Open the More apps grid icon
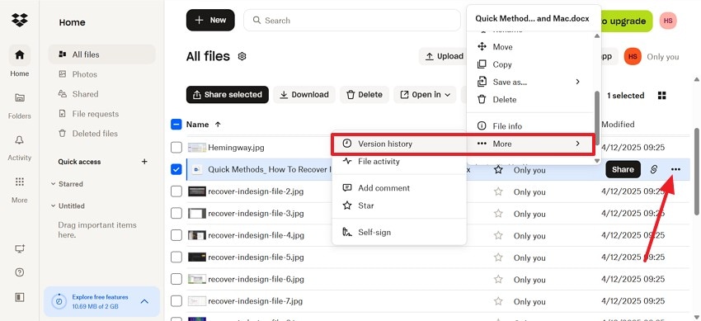The image size is (701, 321). 19,182
